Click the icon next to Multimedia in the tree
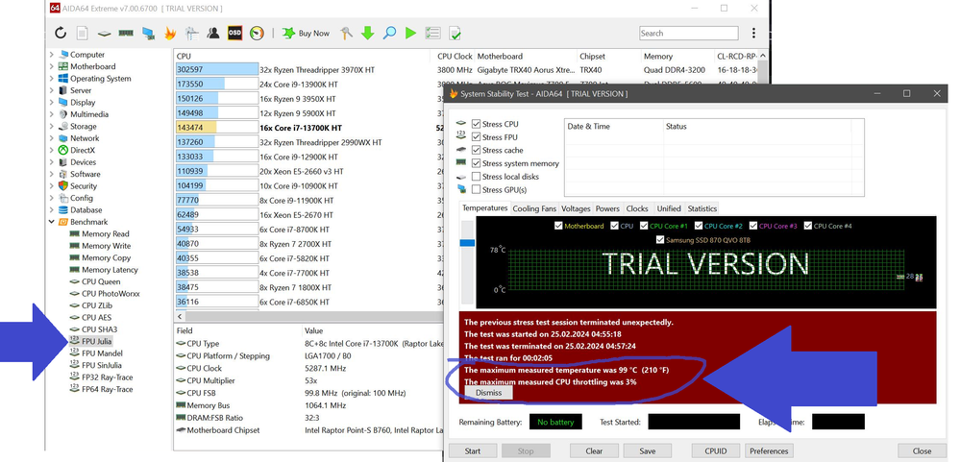The width and height of the screenshot is (960, 462). pyautogui.click(x=63, y=114)
